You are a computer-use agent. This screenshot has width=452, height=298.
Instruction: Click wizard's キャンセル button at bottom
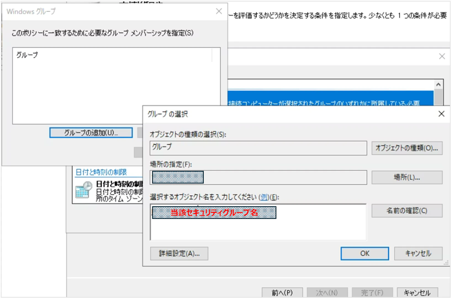point(417,292)
